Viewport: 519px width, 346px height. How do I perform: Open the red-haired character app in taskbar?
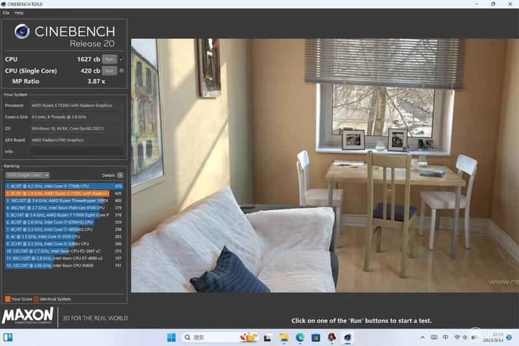point(332,338)
